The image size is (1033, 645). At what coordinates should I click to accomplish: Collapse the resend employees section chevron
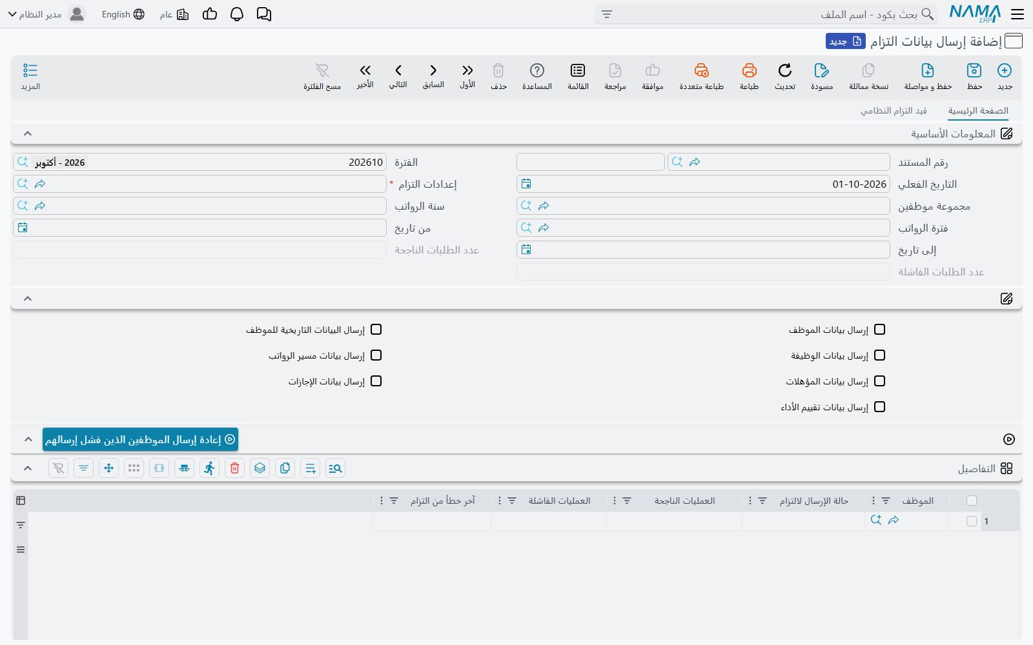click(x=28, y=439)
